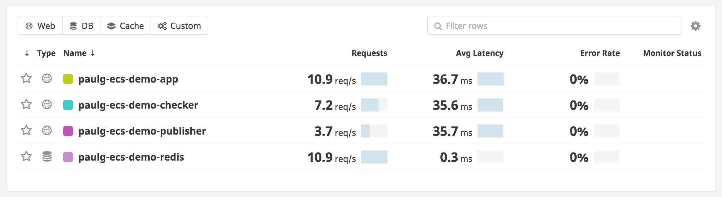Click the sort arrow next to Name

point(92,53)
